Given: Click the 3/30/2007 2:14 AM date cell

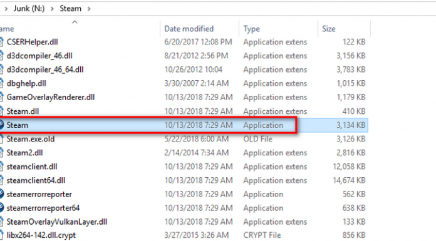Looking at the screenshot, I should [x=197, y=83].
